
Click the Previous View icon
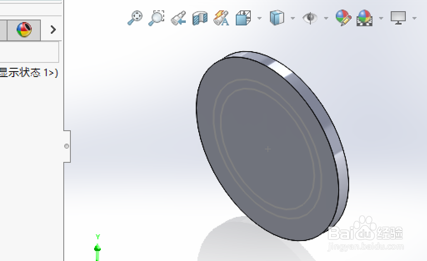tap(178, 18)
